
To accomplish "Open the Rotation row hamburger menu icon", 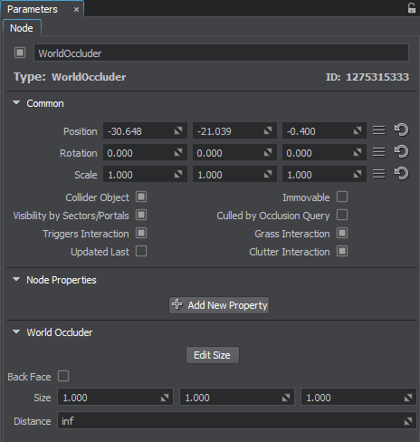I will [379, 152].
